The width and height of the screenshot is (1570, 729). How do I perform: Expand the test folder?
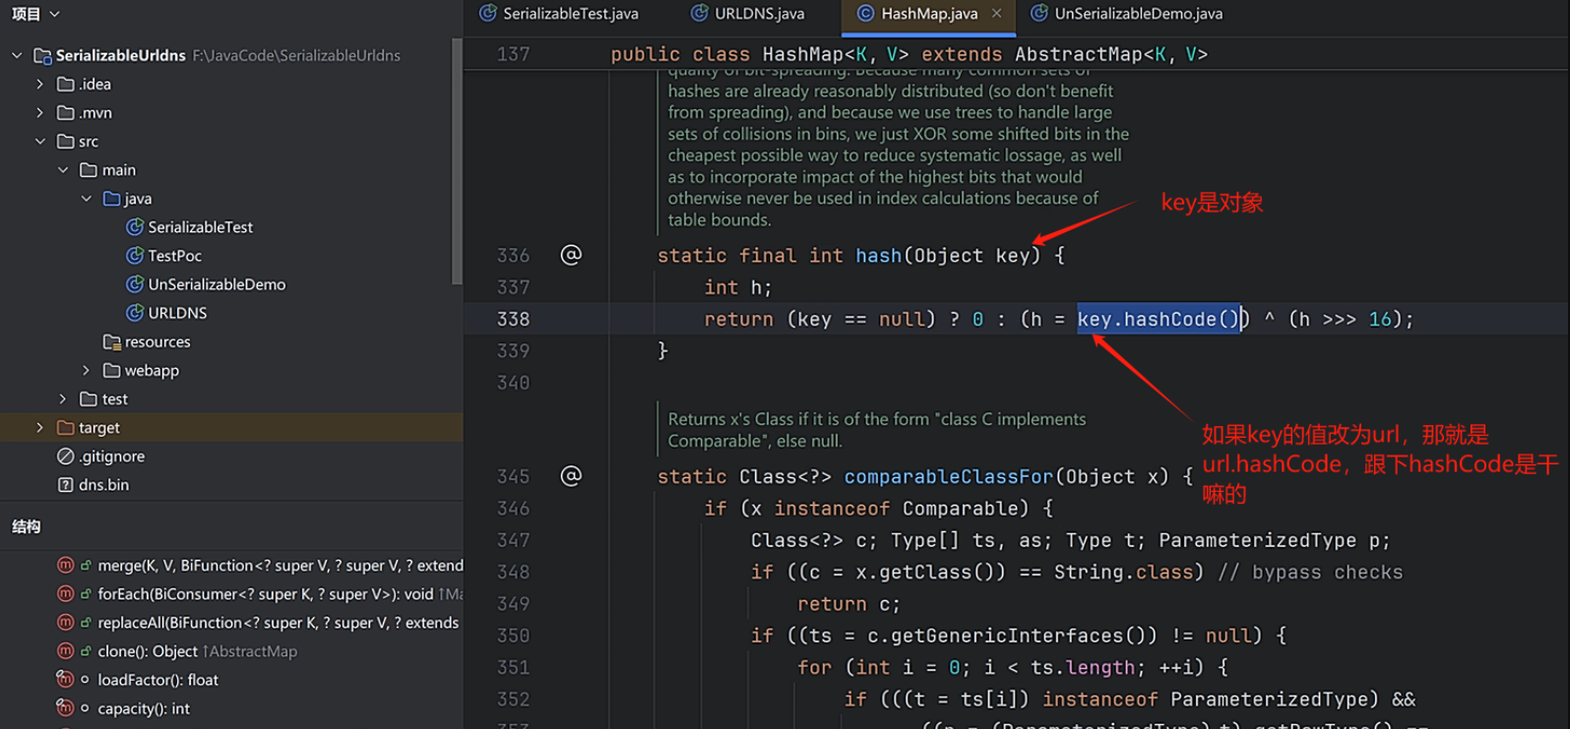tap(64, 399)
